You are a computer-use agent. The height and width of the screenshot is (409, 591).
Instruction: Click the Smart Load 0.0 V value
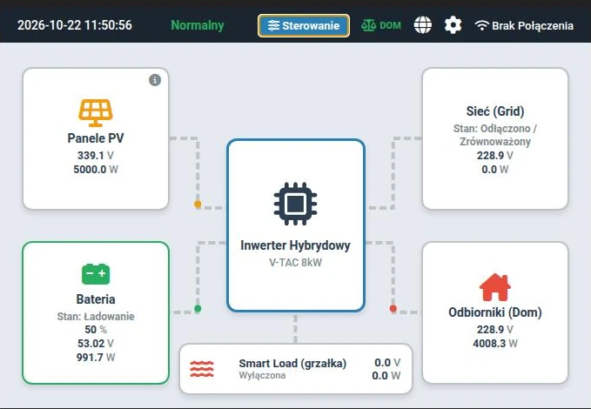tap(387, 363)
